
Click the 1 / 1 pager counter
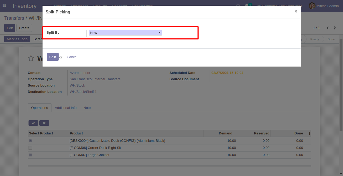pos(316,28)
